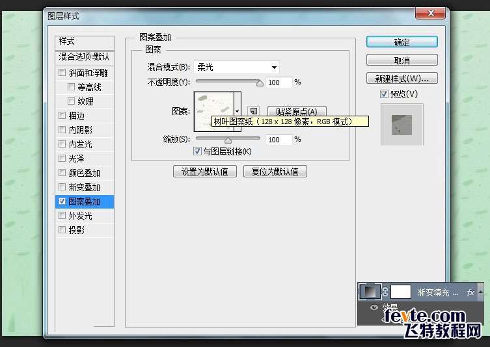Image resolution: width=490 pixels, height=347 pixels.
Task: Click the 缩放 value field
Action: 279,140
